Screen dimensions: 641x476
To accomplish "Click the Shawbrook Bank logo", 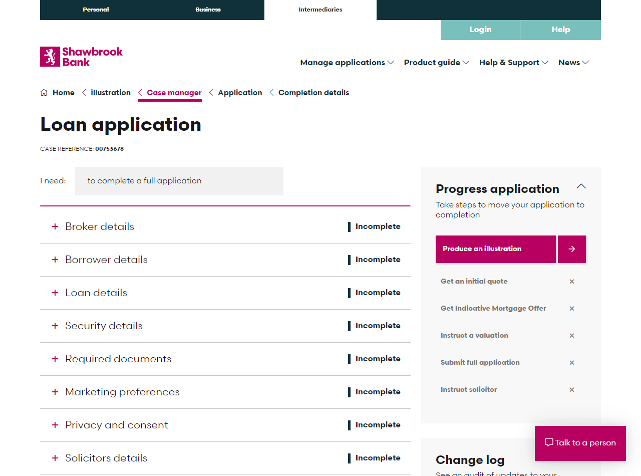I will click(x=81, y=57).
